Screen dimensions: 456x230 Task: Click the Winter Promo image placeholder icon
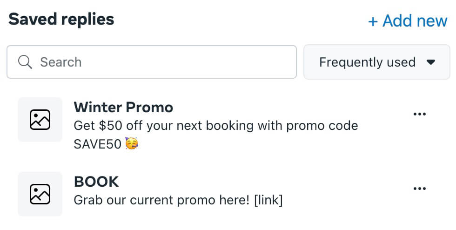pyautogui.click(x=40, y=120)
